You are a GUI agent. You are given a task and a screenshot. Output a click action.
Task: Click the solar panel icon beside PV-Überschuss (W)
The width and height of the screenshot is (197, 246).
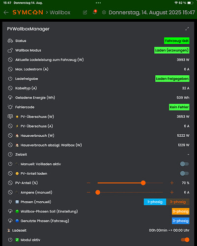[x=10, y=117]
